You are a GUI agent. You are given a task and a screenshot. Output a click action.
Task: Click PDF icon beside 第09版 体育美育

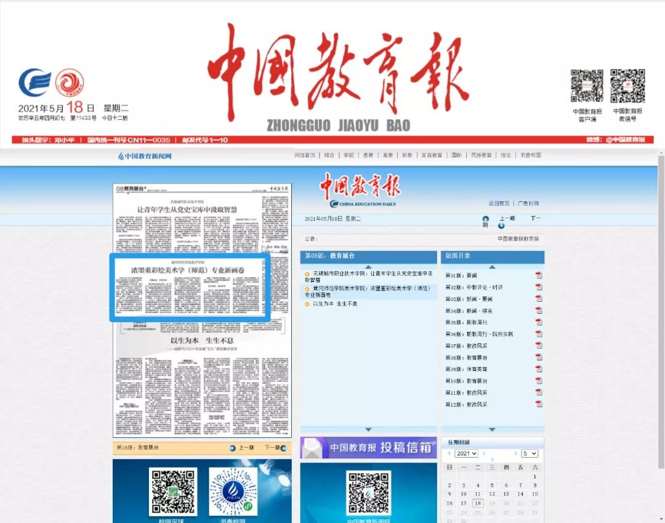(x=538, y=369)
